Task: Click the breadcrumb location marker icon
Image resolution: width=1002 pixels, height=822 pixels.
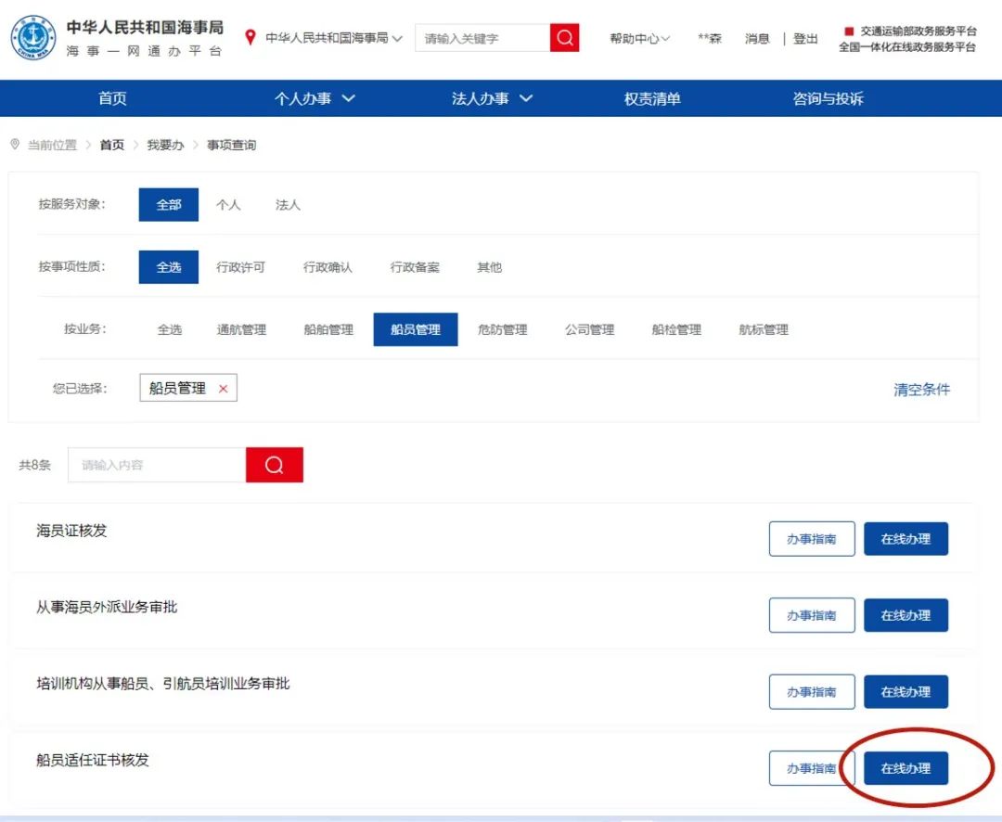Action: pos(16,145)
